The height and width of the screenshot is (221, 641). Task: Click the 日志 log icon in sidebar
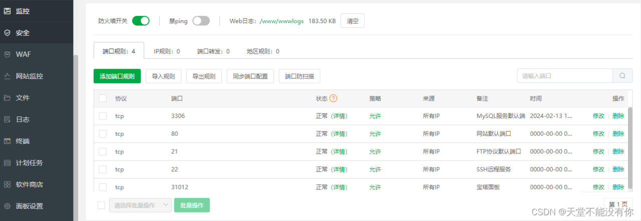8,119
